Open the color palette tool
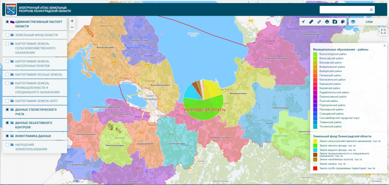The height and width of the screenshot is (185, 389). point(343,22)
